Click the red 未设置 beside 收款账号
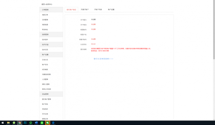The width and height of the screenshot is (215, 125). tap(93, 29)
